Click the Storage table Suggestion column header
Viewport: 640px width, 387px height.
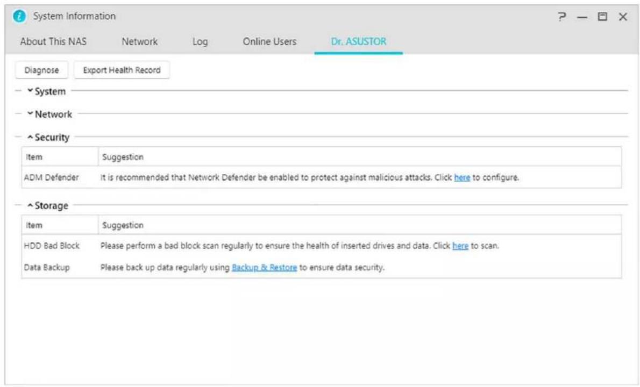pos(360,225)
